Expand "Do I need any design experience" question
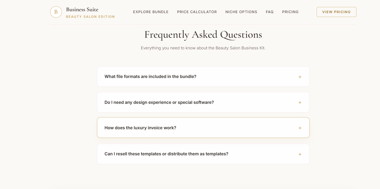Image resolution: width=380 pixels, height=189 pixels. click(203, 102)
